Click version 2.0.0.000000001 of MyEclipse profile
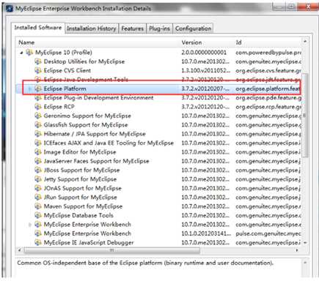Image resolution: width=319 pixels, height=281 pixels. pos(204,53)
